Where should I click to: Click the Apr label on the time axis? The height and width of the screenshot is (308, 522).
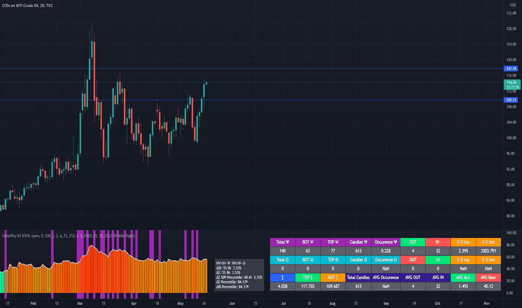point(134,304)
